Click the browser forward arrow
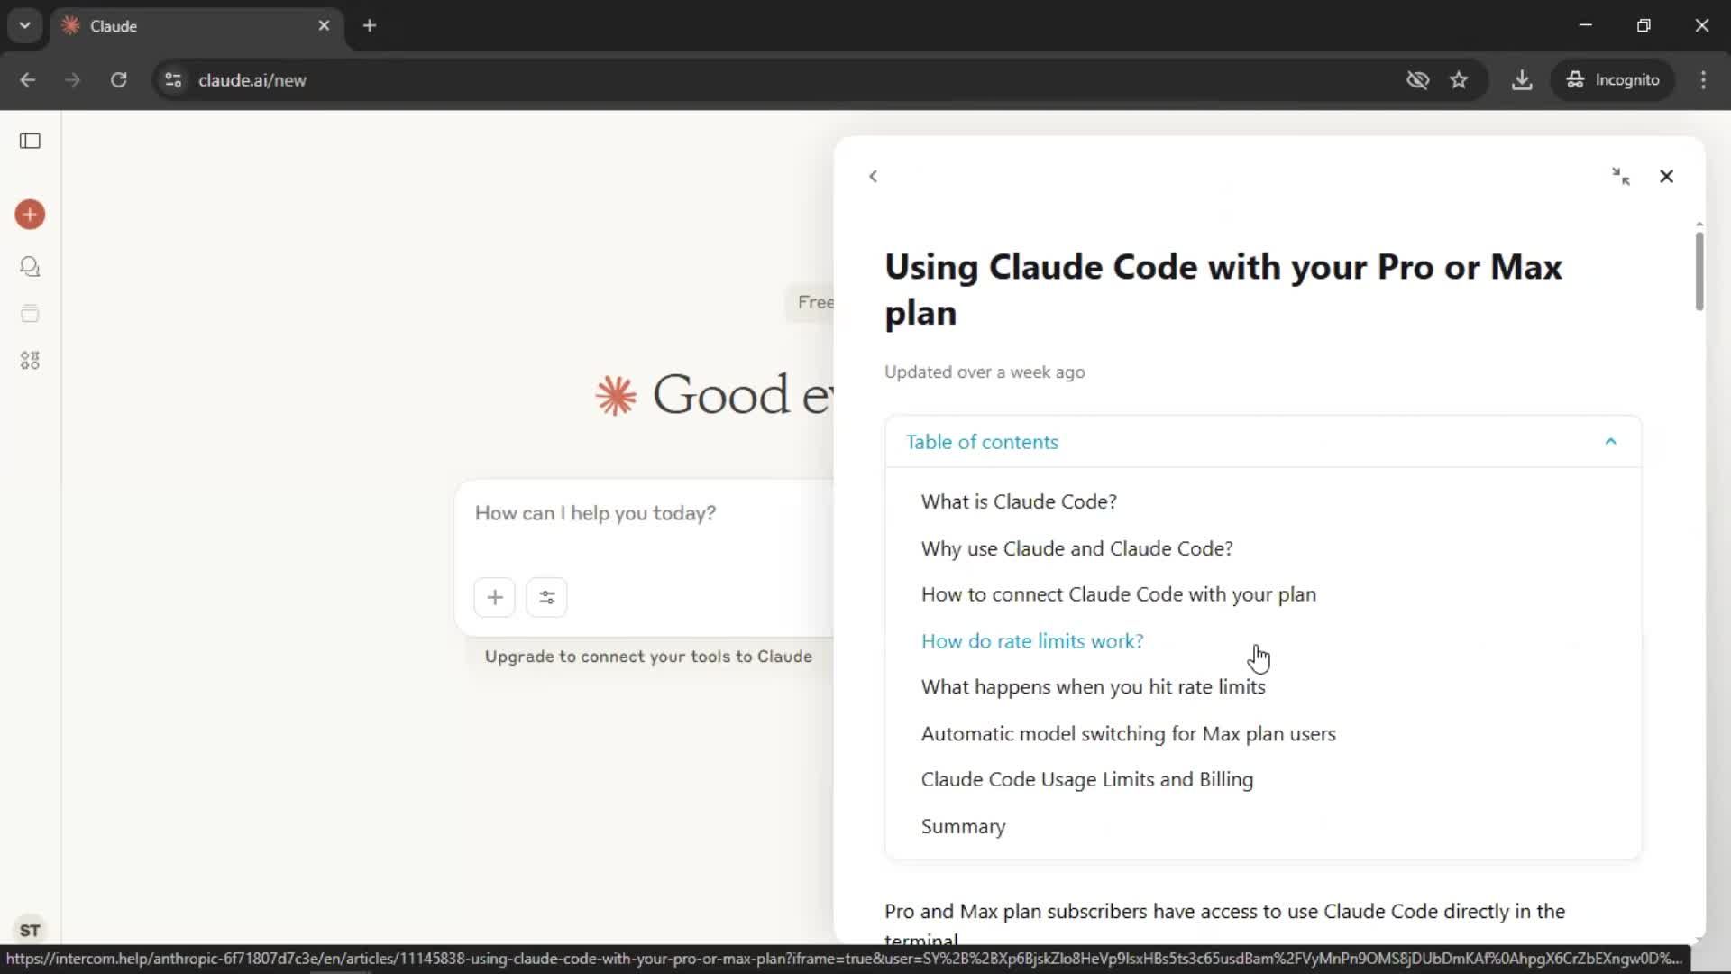 coord(73,80)
